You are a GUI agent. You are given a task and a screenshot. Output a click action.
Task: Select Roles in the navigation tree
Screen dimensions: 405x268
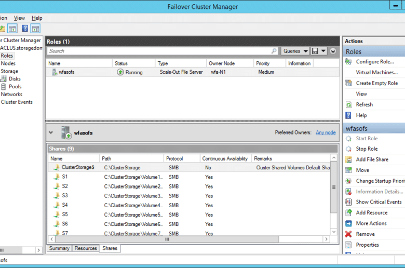7,56
